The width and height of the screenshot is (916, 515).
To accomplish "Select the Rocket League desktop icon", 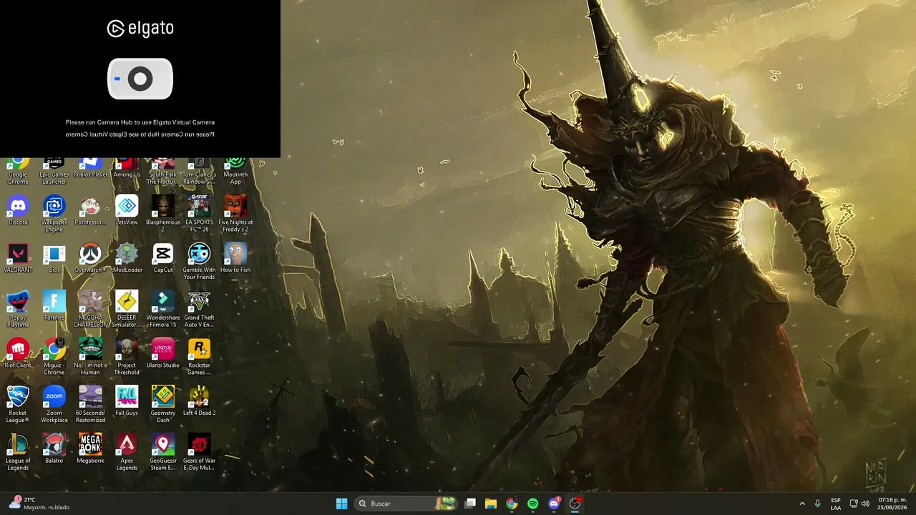I will pyautogui.click(x=18, y=404).
